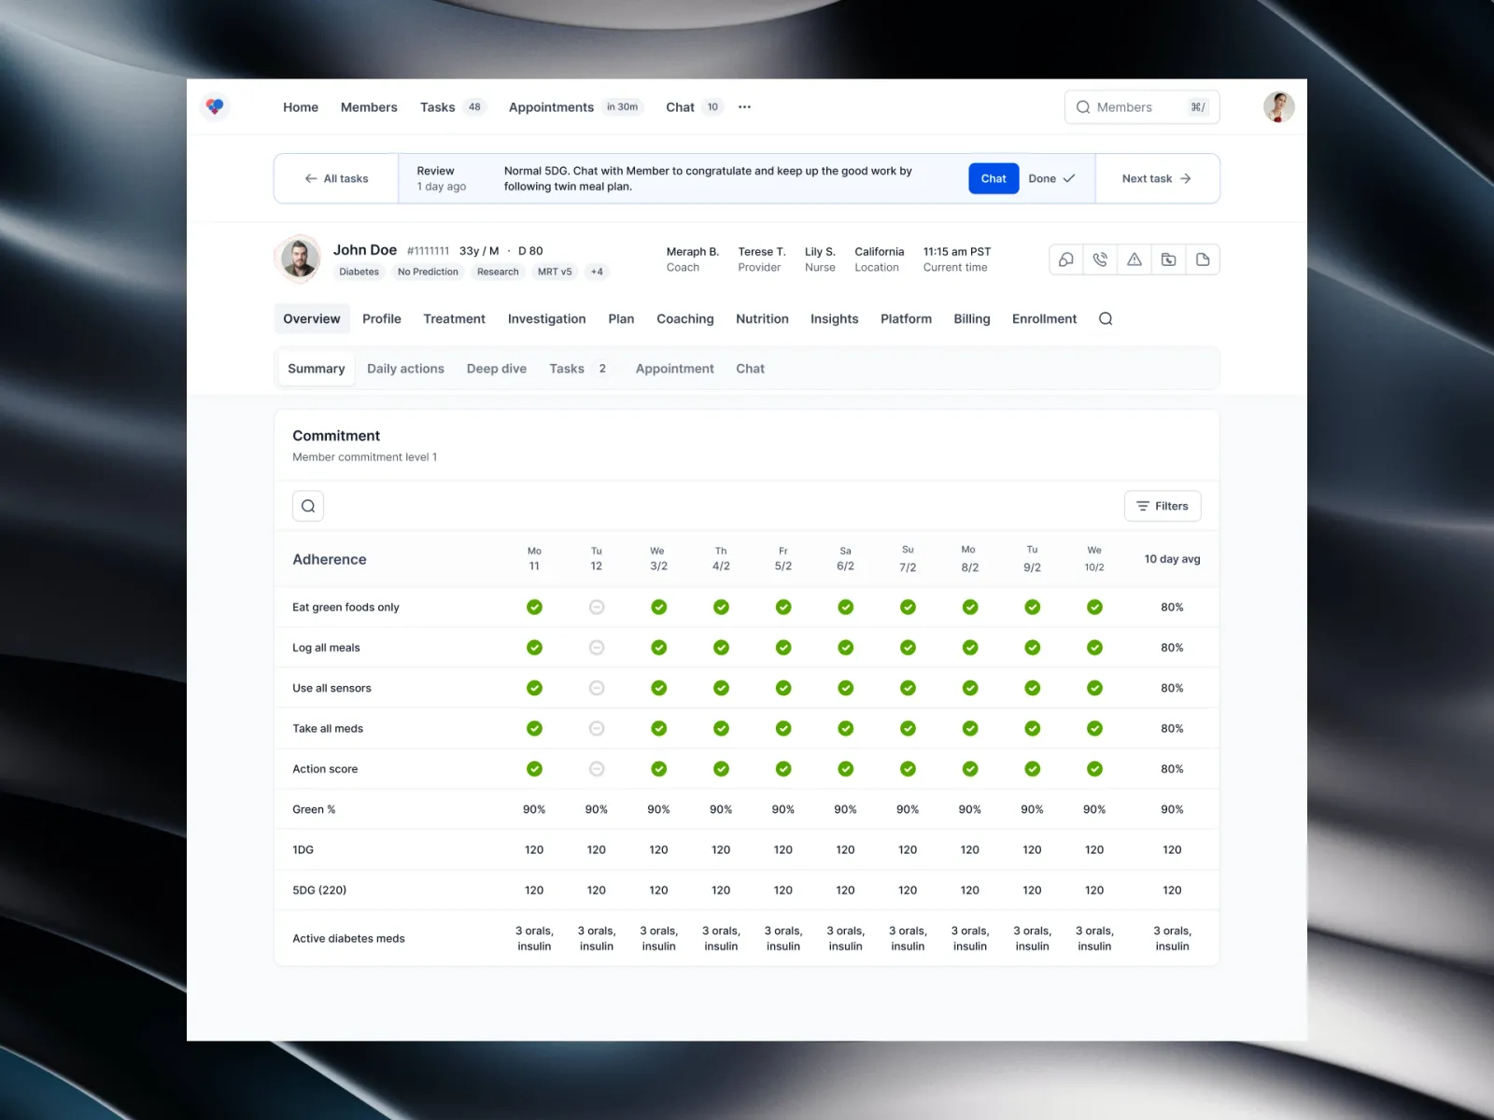
Task: Toggle Use all sensors check for We 3/2
Action: click(659, 688)
